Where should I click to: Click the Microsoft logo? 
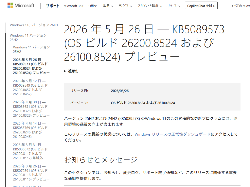[x=21, y=6]
